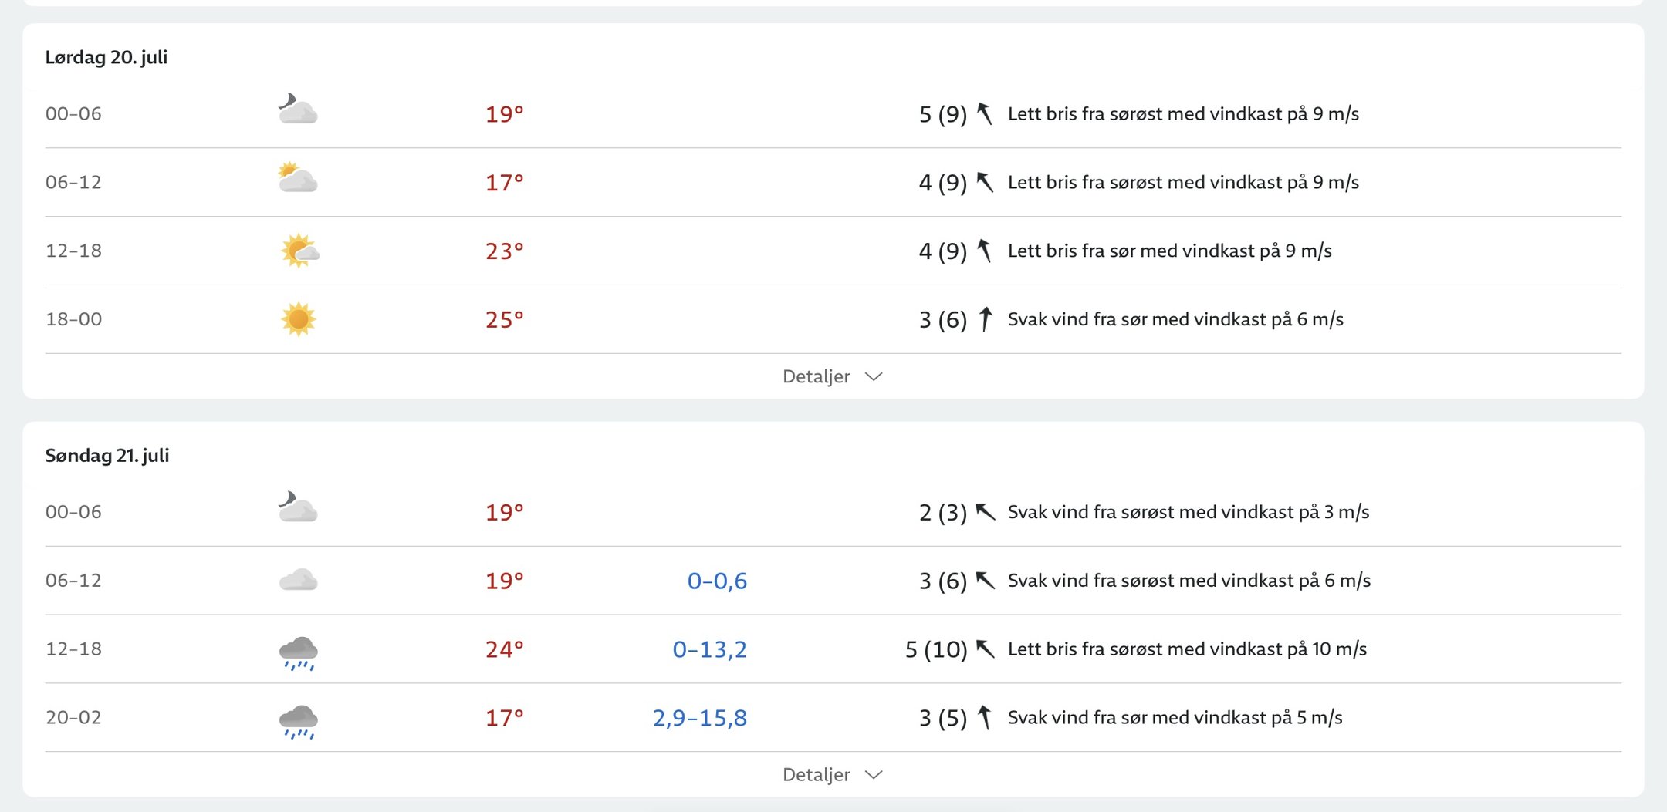Select the Sunday 12-18 time row label
The height and width of the screenshot is (812, 1667).
(73, 649)
